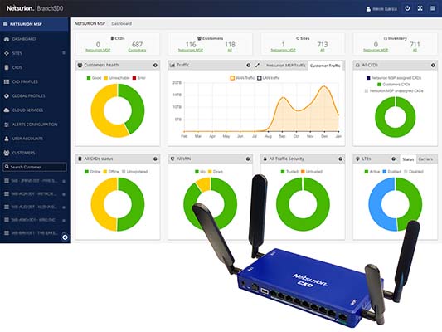This screenshot has width=442, height=332.
Task: Click the power icon in top bar
Action: [x=407, y=8]
